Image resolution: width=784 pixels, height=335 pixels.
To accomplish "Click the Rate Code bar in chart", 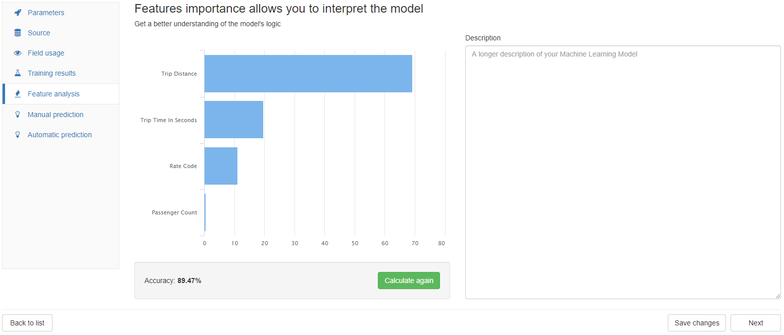I will [x=221, y=166].
